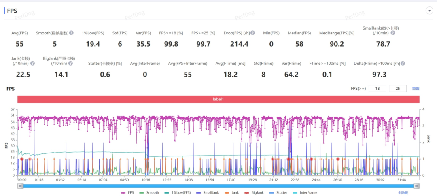
Task: Click the BigJank marker near 26:30
Action: 338,159
